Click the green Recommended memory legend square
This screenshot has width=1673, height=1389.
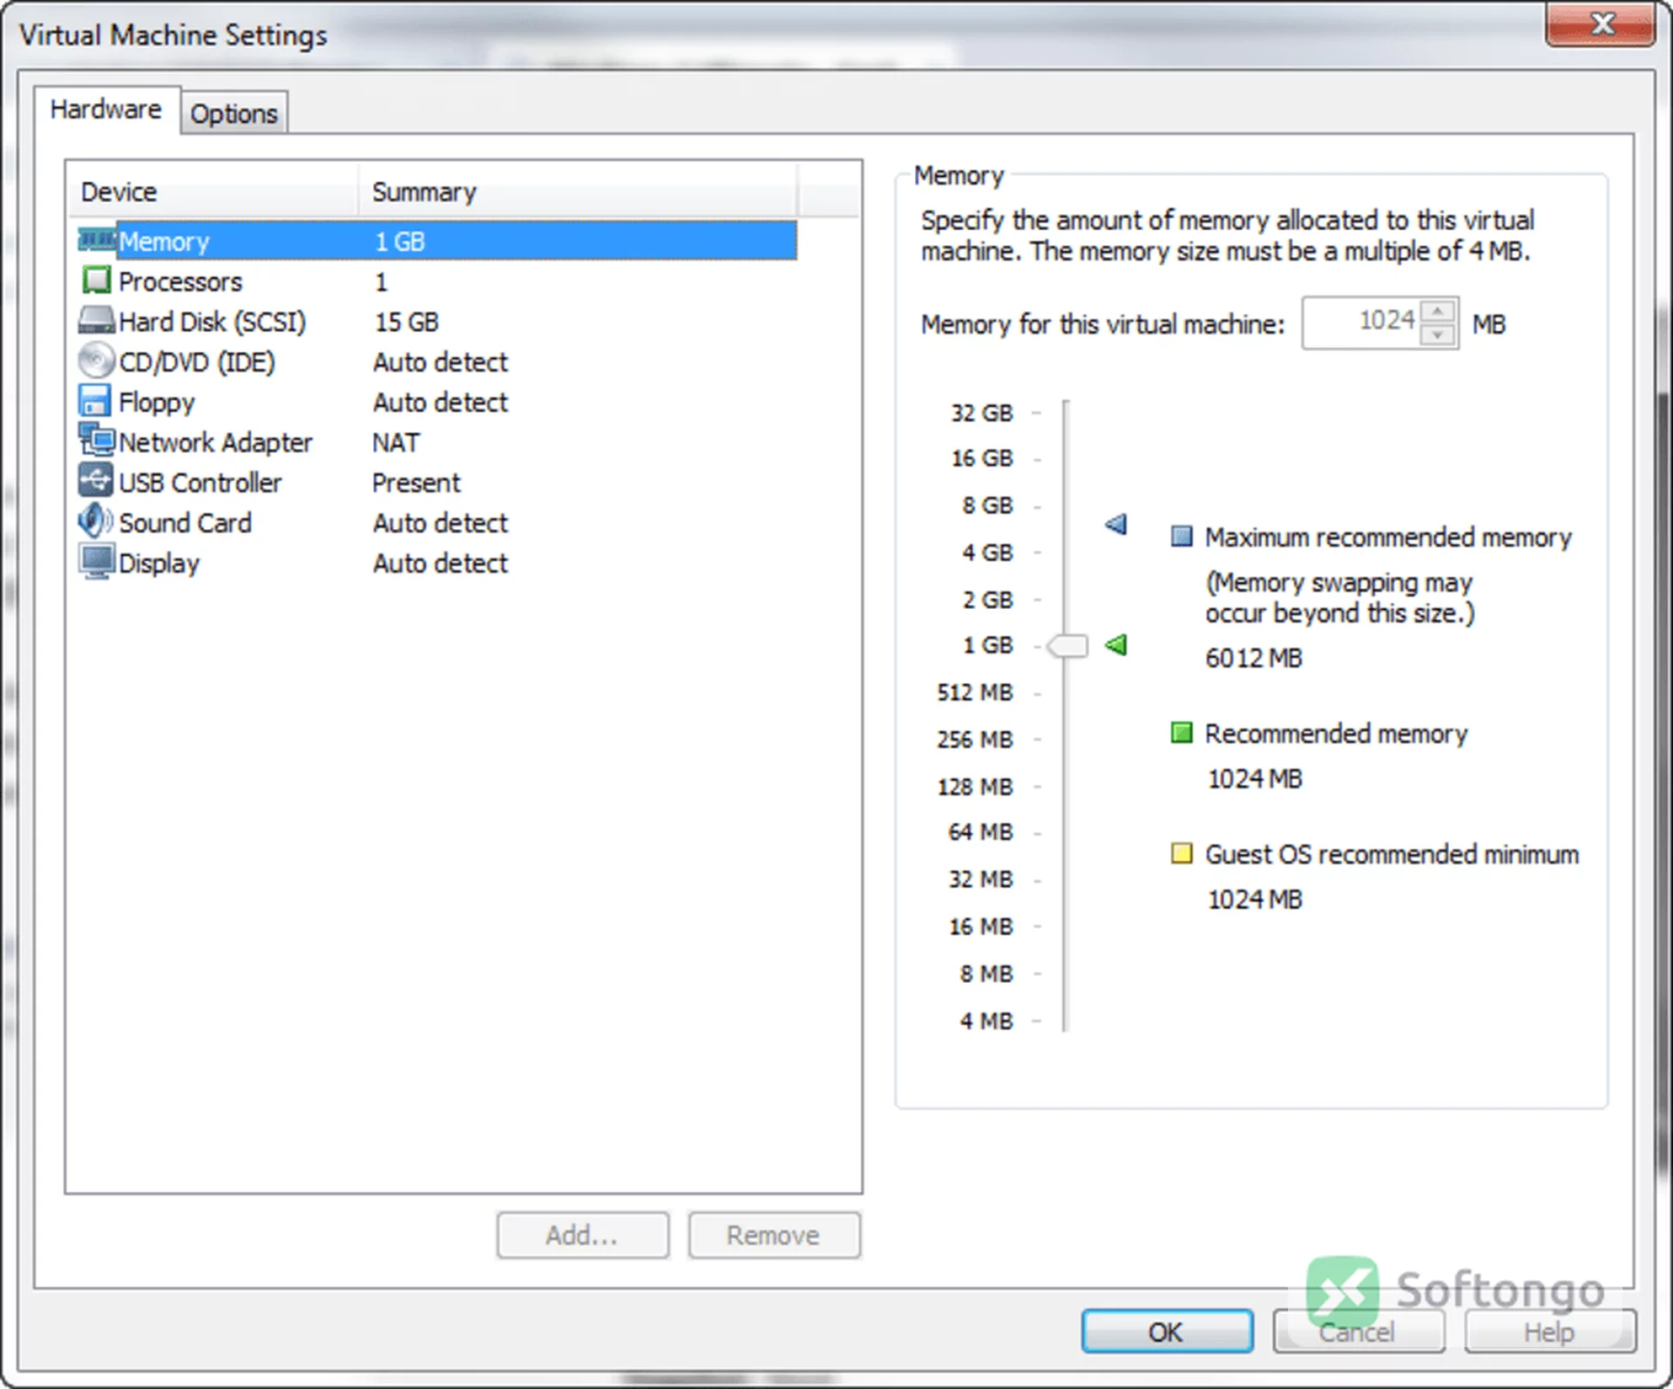(x=1182, y=733)
